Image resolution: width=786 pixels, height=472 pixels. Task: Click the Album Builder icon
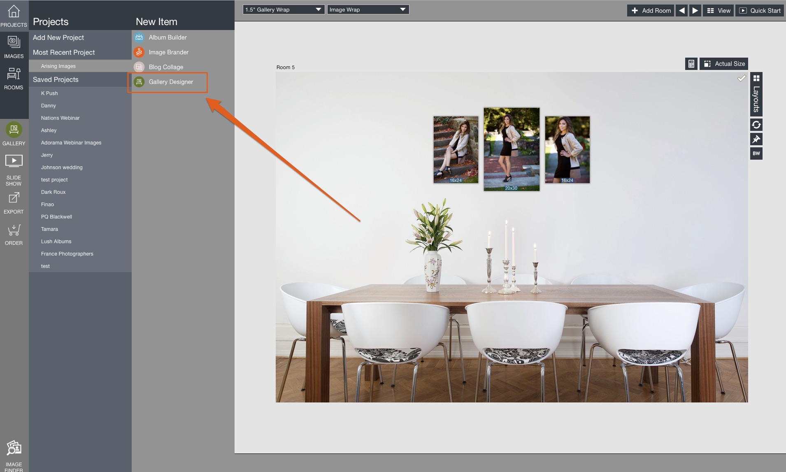[x=139, y=37]
